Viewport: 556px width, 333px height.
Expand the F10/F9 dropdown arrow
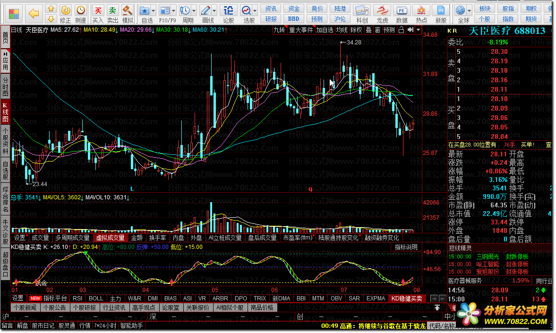[x=173, y=11]
